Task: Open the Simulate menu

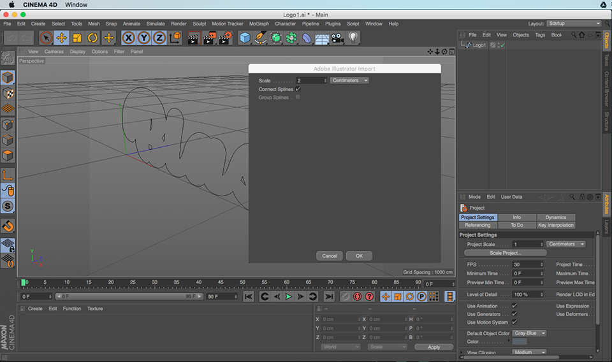Action: (x=156, y=24)
